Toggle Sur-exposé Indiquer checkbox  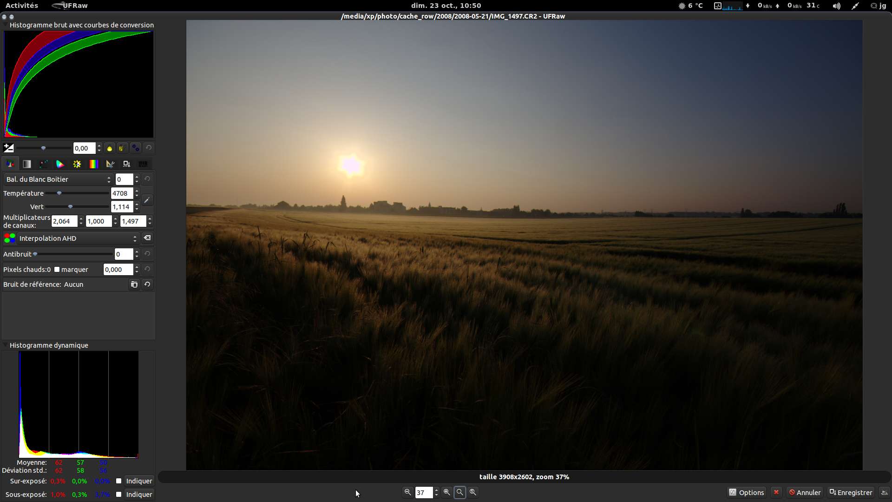119,481
